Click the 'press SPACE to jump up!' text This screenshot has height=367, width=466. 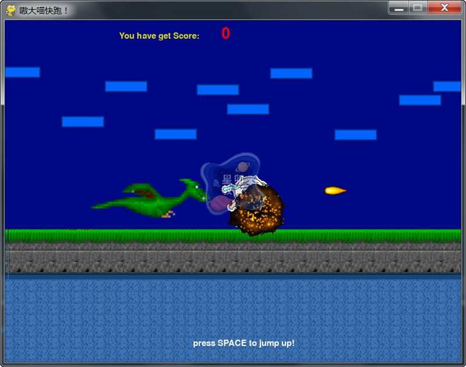coord(243,343)
